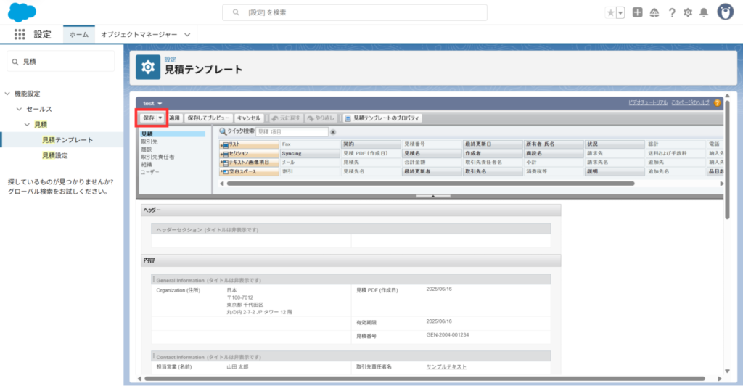Image resolution: width=743 pixels, height=386 pixels.
Task: Open the user profile avatar
Action: click(725, 12)
